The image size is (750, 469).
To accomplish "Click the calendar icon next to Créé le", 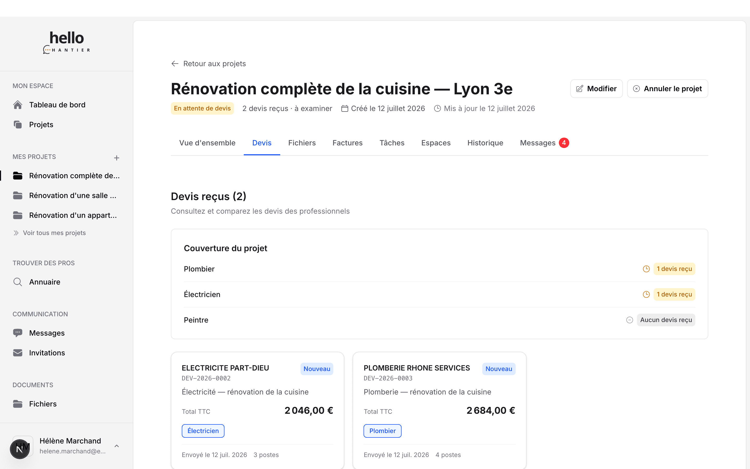I will point(344,109).
